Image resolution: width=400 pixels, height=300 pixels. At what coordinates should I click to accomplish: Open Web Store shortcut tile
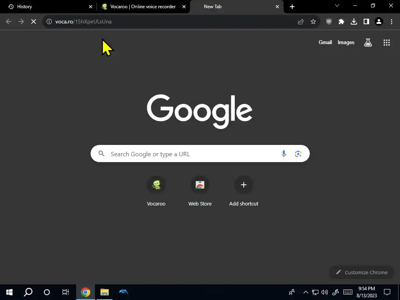[x=200, y=191]
